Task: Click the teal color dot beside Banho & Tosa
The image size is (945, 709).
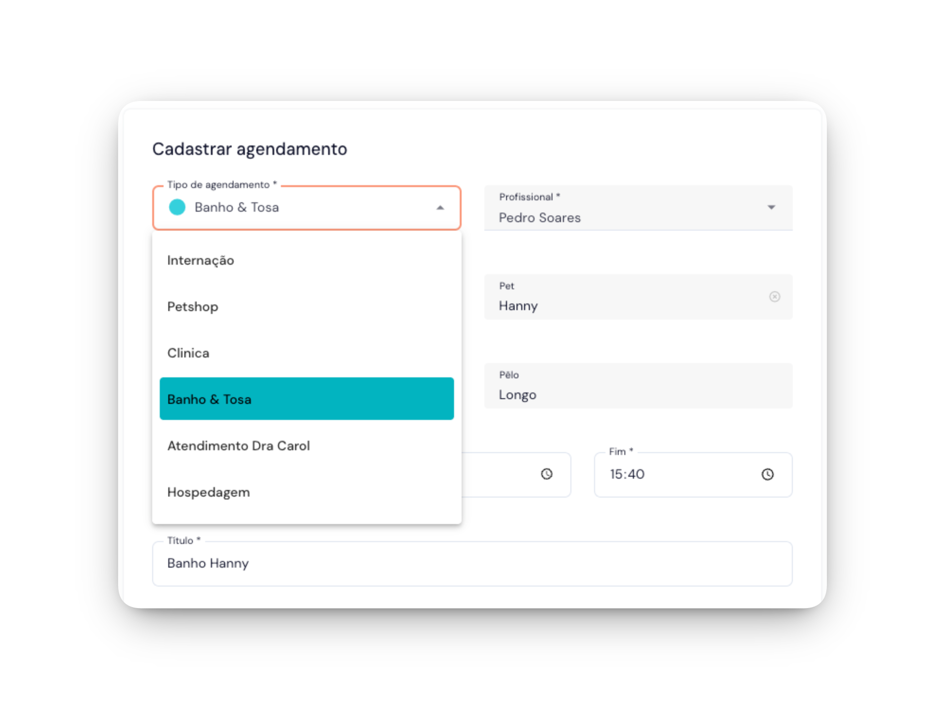Action: 177,207
